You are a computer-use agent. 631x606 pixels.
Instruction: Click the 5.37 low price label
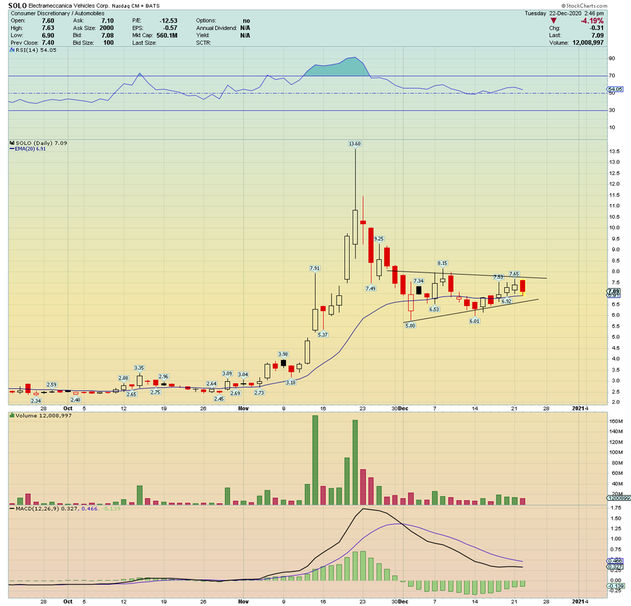323,335
